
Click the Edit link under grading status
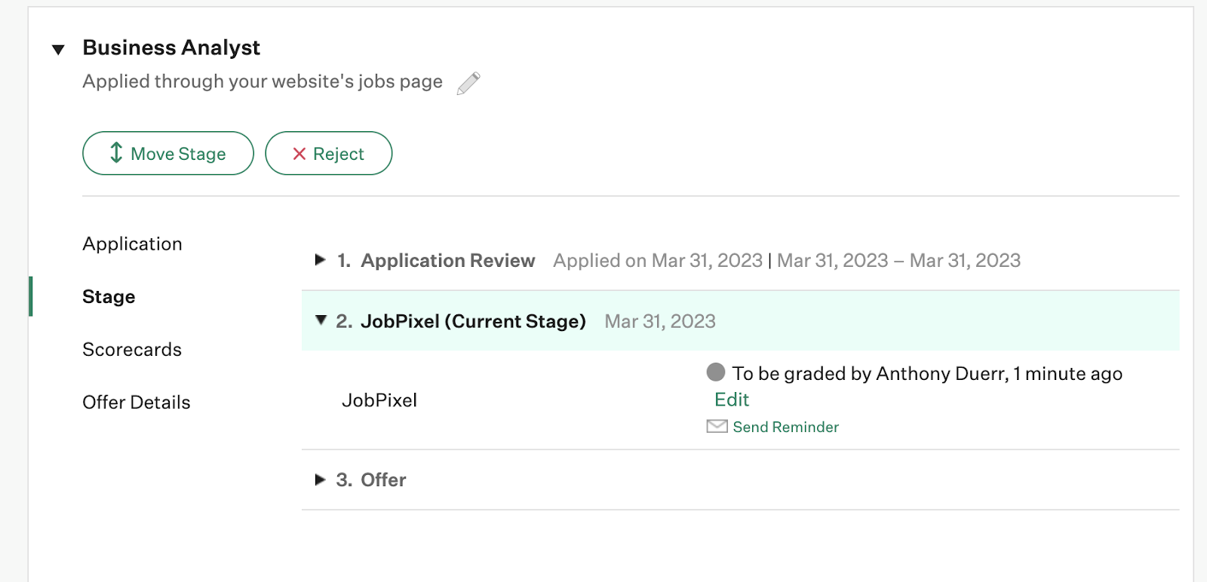tap(732, 400)
